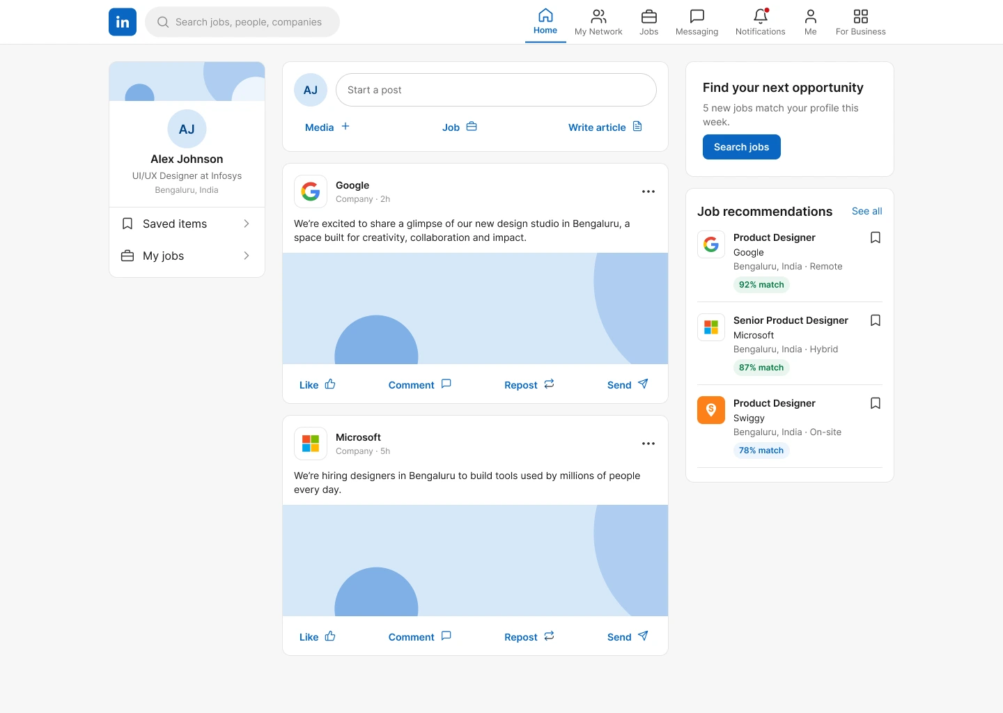This screenshot has height=713, width=1003.
Task: Click the 78% match badge
Action: coord(761,450)
